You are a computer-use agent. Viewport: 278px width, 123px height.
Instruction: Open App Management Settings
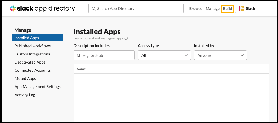point(38,87)
